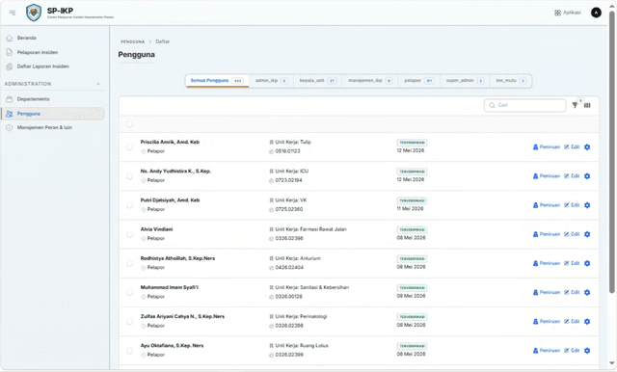This screenshot has height=372, width=617.
Task: Click Edit for Priscilia Amrik
Action: [x=572, y=147]
